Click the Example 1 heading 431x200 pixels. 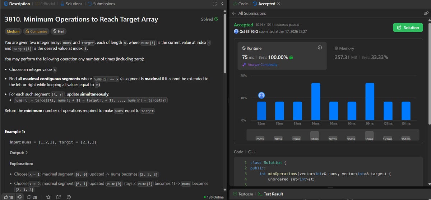tap(15, 132)
